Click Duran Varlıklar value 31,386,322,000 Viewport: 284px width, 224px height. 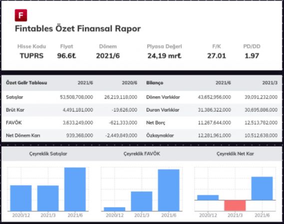(214, 110)
